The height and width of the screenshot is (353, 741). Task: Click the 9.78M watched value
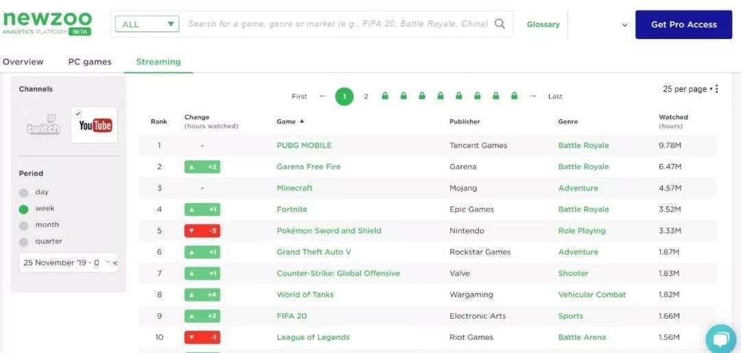(x=670, y=145)
